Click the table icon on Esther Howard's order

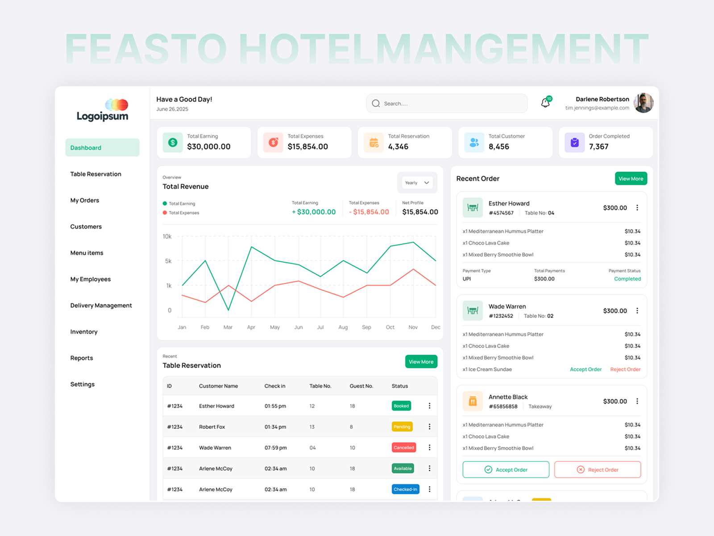click(x=473, y=207)
